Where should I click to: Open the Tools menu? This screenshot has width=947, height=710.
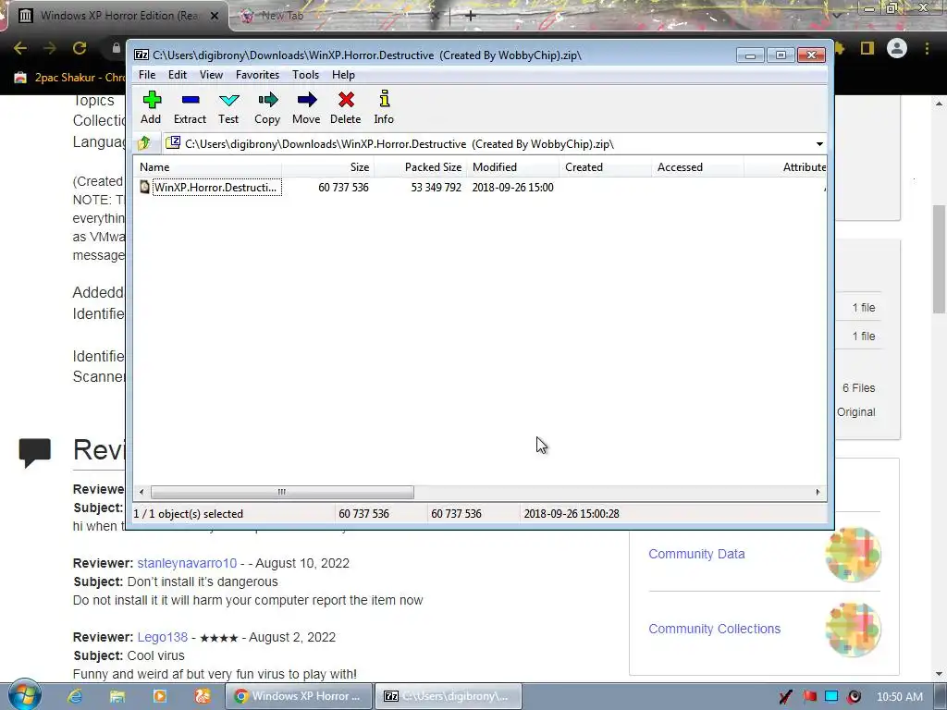pos(305,75)
